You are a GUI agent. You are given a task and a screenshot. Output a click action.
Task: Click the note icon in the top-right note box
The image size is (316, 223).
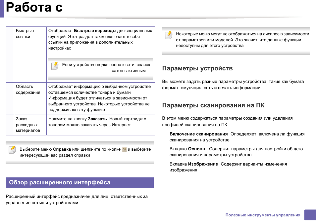click(x=169, y=35)
